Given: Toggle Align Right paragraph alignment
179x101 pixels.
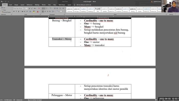Looking at the screenshot, I should pos(48,12).
